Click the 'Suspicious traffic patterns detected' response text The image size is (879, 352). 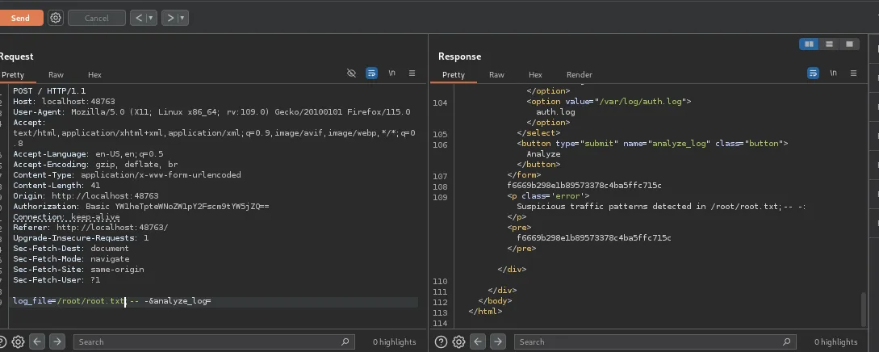point(662,206)
